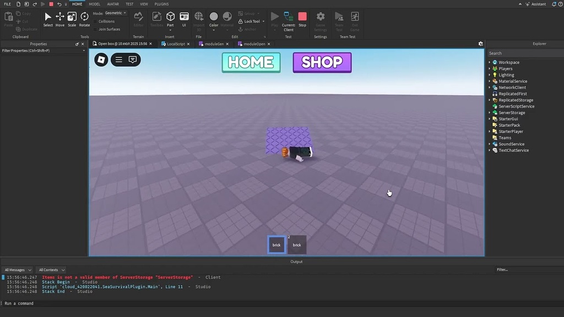Select the Rotate tool
564x317 pixels.
pyautogui.click(x=84, y=17)
